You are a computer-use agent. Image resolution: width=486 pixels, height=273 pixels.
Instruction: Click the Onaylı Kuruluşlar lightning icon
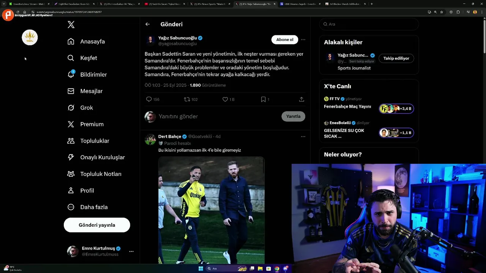(x=71, y=157)
